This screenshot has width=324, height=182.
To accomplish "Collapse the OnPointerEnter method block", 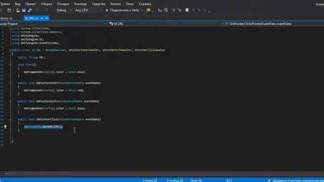I will [10, 83].
